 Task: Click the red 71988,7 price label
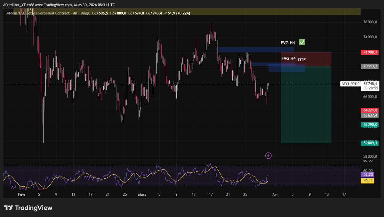(x=370, y=52)
